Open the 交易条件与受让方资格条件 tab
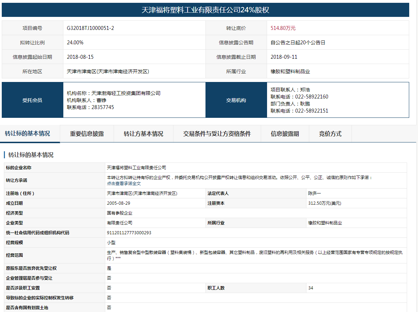The image size is (418, 312). pyautogui.click(x=217, y=134)
